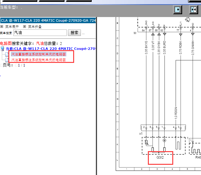Click the R48 component label
This screenshot has width=201, height=175.
pyautogui.click(x=198, y=157)
